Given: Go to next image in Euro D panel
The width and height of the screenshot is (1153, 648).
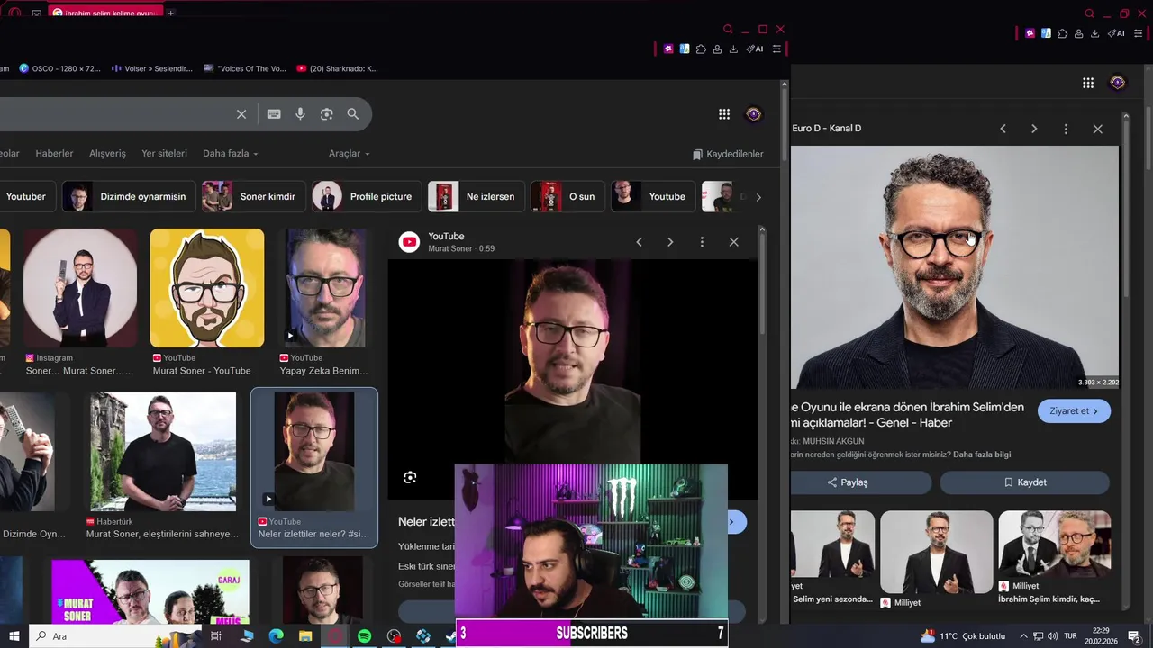Looking at the screenshot, I should [1034, 129].
